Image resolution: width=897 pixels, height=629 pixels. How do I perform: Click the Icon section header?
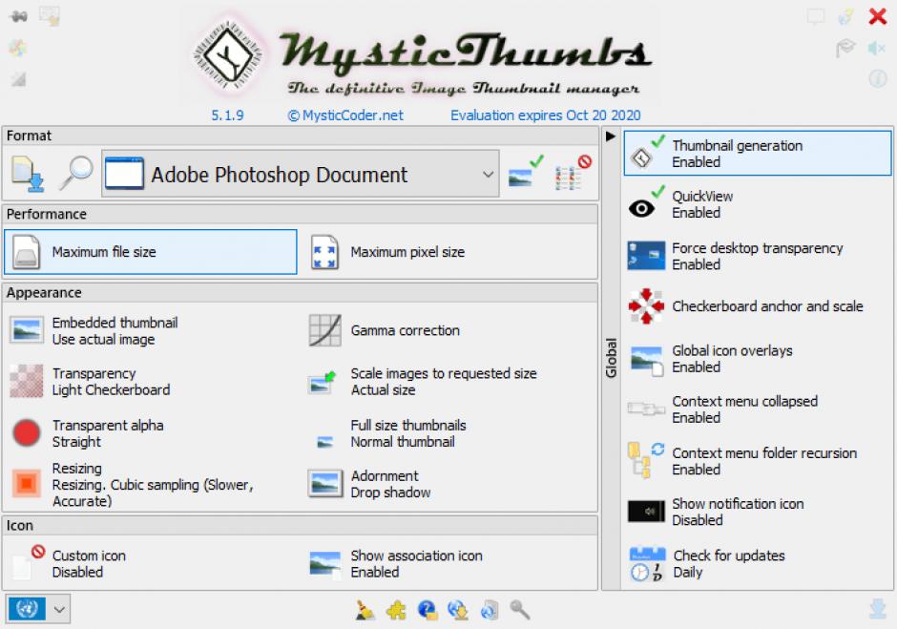pyautogui.click(x=301, y=525)
